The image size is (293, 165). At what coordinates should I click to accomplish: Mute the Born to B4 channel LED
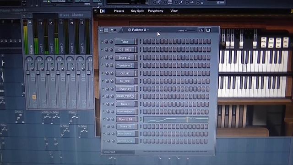click(104, 119)
